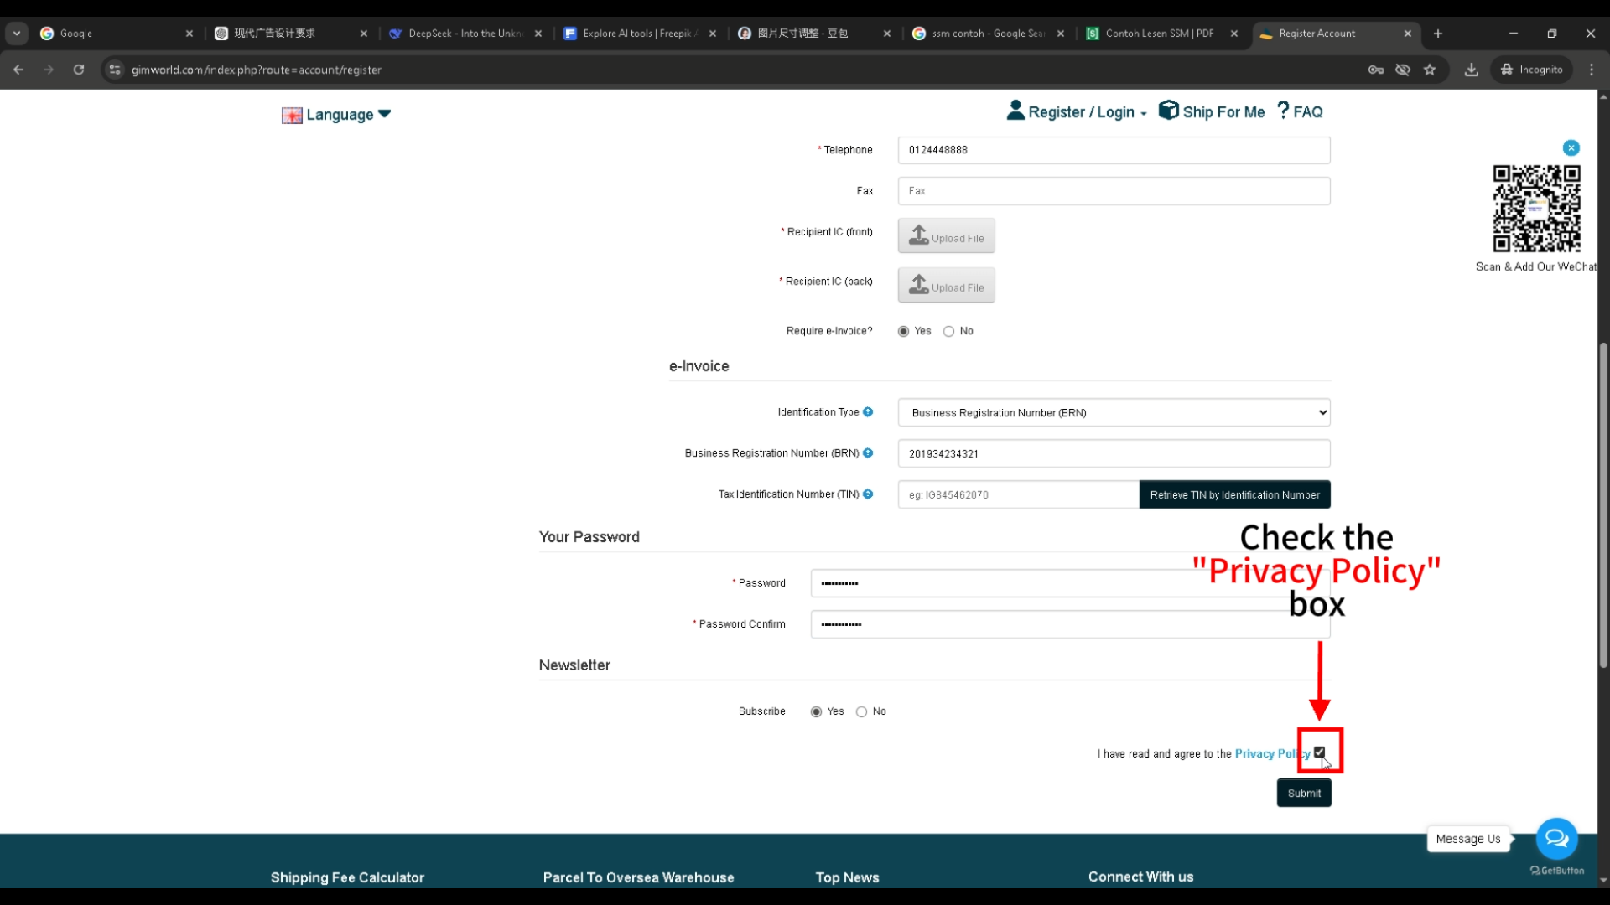Image resolution: width=1610 pixels, height=905 pixels.
Task: Choose Yes for Newsletter Subscribe
Action: [x=816, y=711]
